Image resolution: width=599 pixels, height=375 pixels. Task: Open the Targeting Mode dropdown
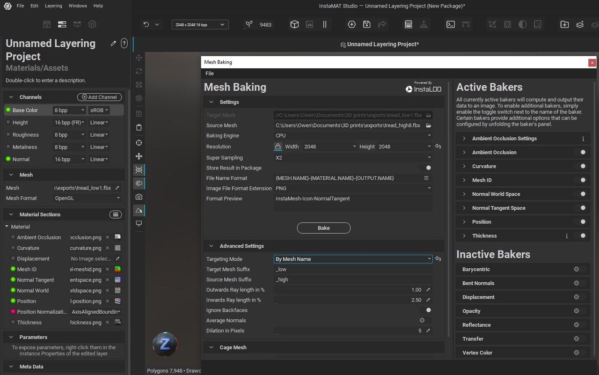pyautogui.click(x=353, y=259)
